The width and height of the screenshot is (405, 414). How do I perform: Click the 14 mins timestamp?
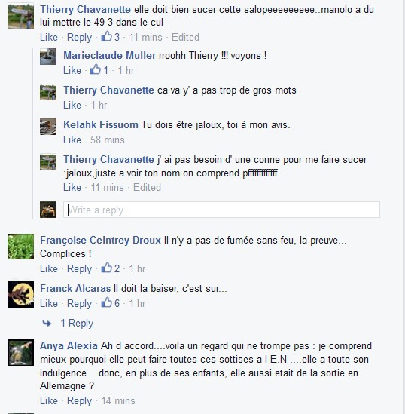point(118,400)
